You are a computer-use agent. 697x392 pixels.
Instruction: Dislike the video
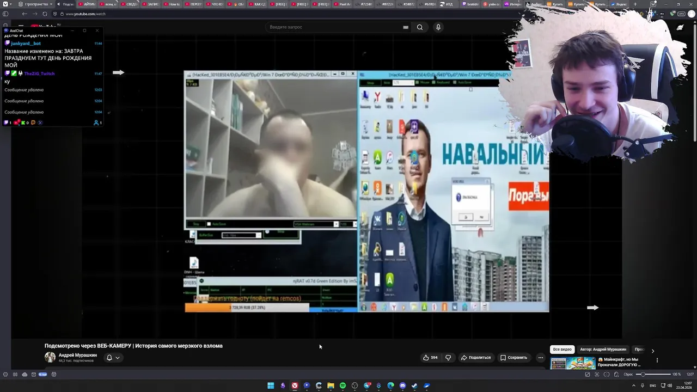[448, 358]
